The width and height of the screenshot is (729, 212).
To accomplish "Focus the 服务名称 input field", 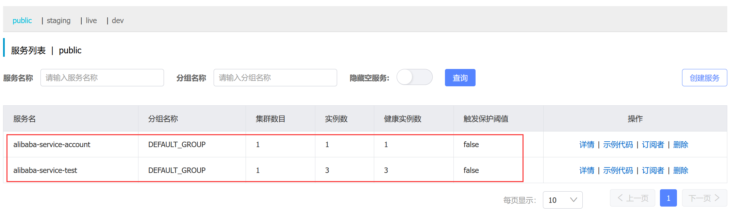I will (102, 78).
